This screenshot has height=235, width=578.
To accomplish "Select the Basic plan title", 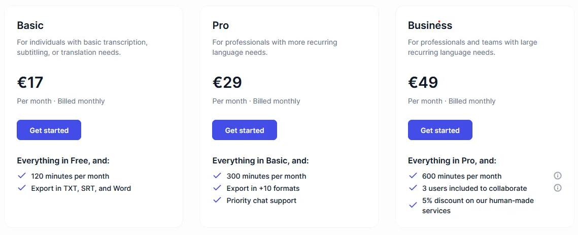I will coord(30,25).
